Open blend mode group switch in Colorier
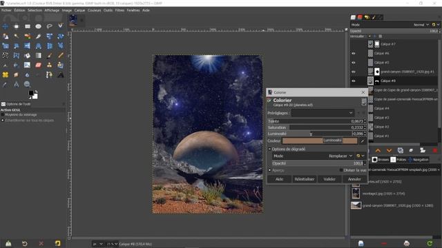This screenshot has height=248, width=442. pyautogui.click(x=361, y=156)
